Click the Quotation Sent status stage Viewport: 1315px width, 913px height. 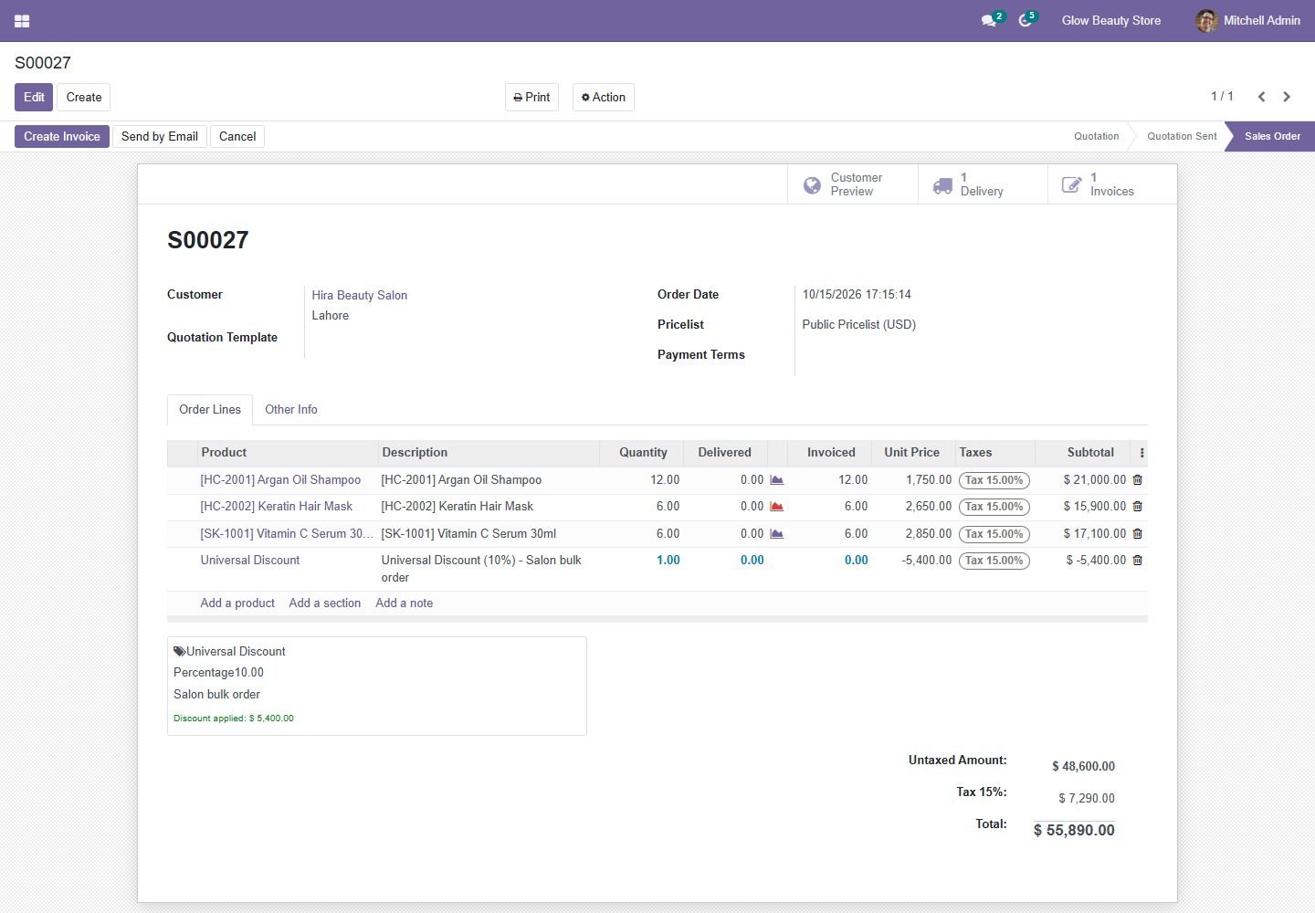1182,136
